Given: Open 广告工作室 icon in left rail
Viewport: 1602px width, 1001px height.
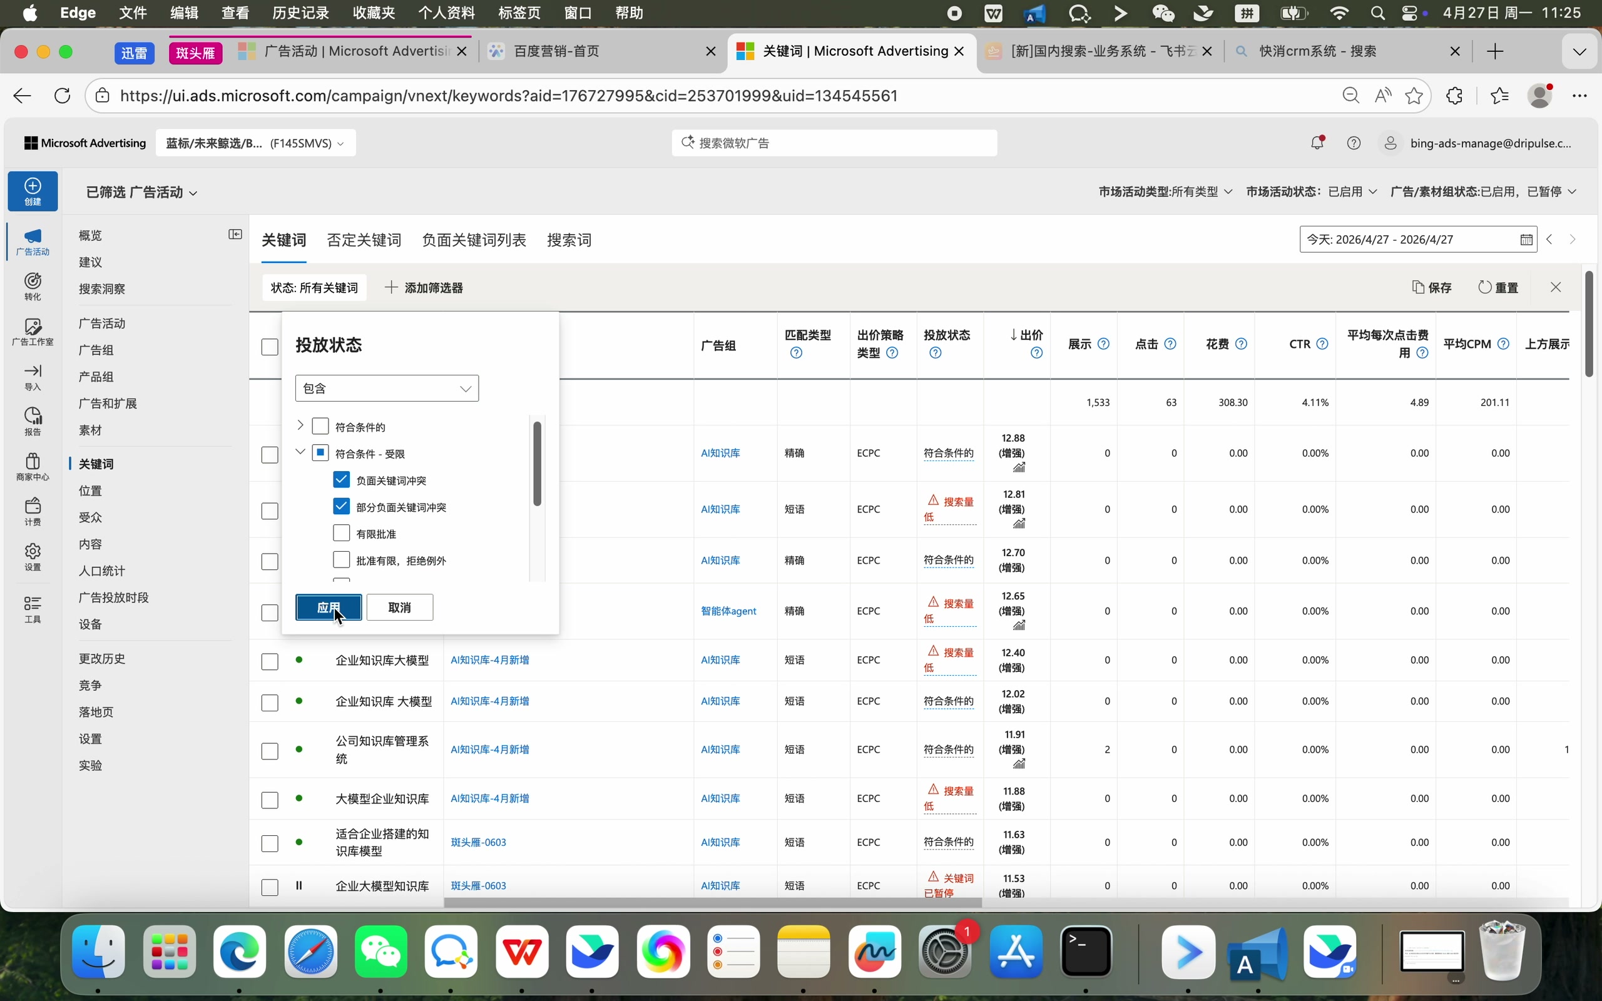Looking at the screenshot, I should tap(33, 332).
